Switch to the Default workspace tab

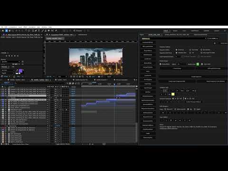[166, 31]
